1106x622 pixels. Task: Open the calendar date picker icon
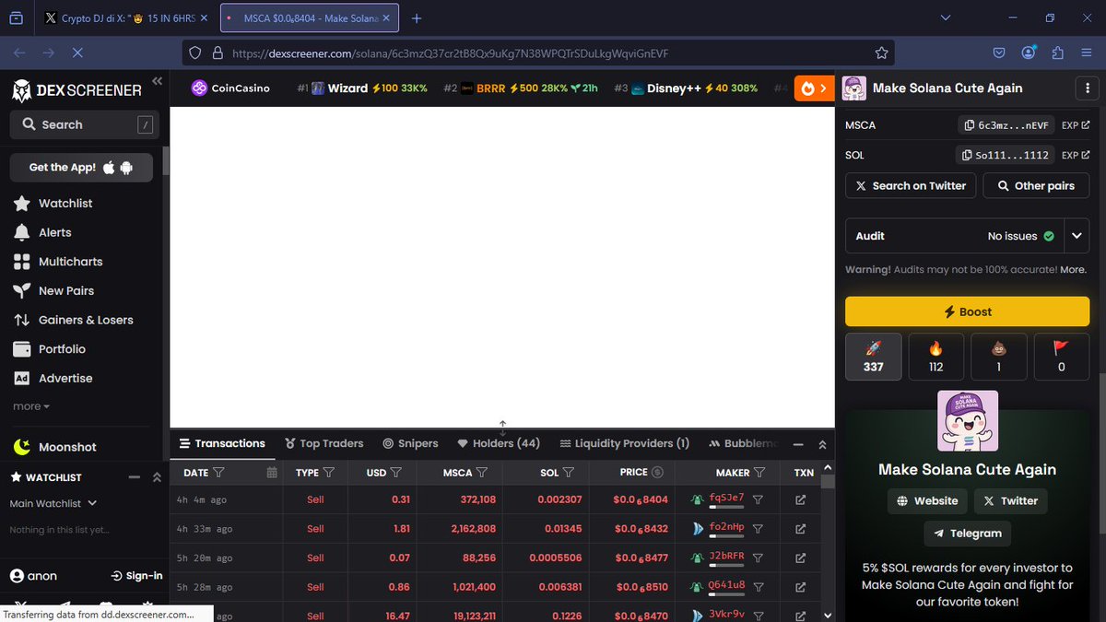tap(272, 473)
